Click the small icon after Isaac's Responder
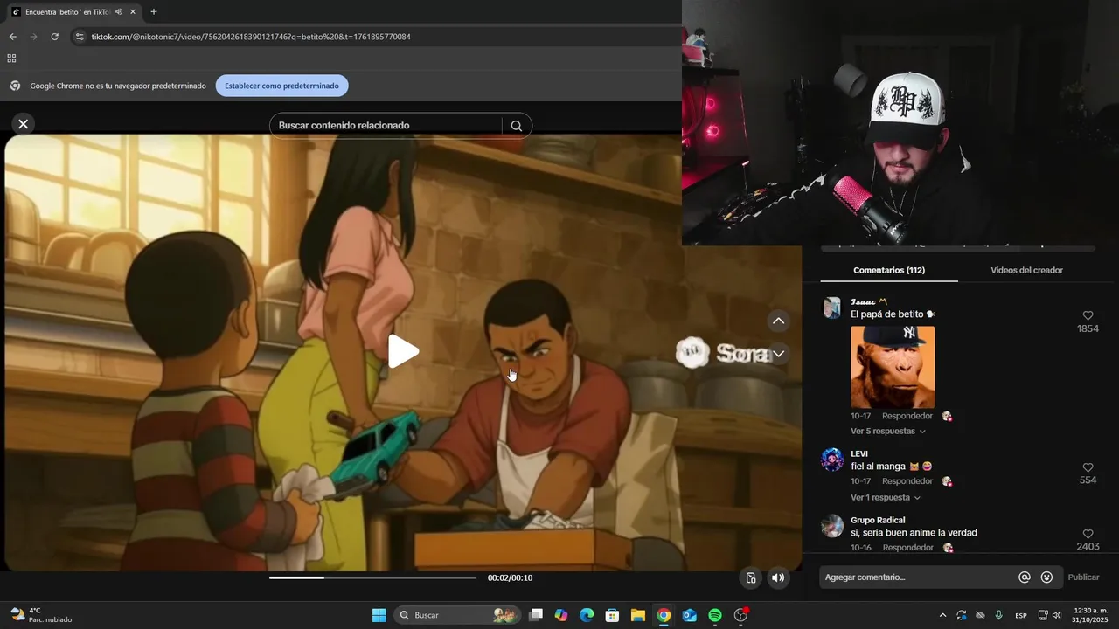 pos(947,417)
